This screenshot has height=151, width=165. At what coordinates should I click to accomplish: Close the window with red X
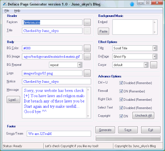(157, 2)
